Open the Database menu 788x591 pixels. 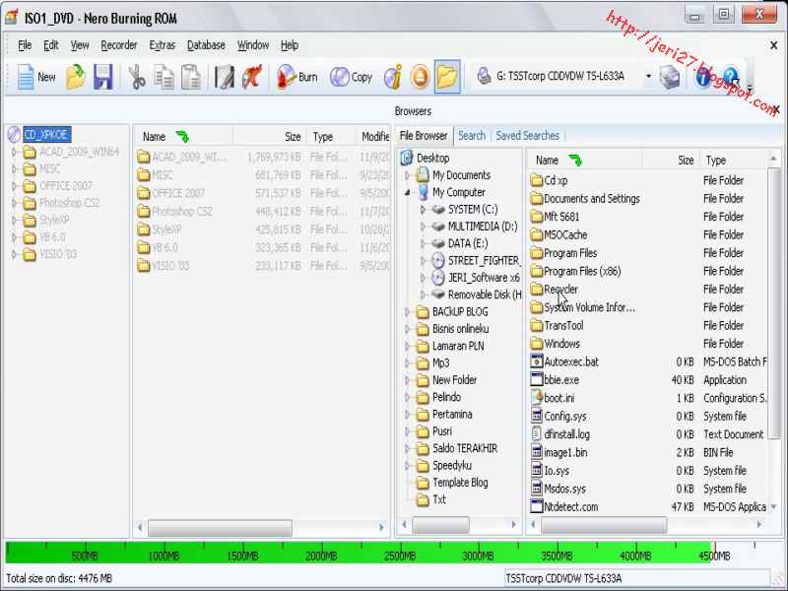coord(206,45)
